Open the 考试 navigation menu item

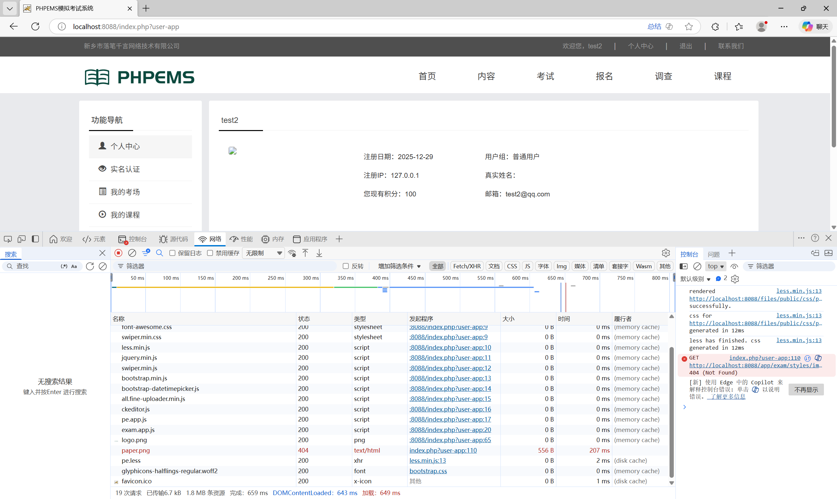pyautogui.click(x=545, y=76)
